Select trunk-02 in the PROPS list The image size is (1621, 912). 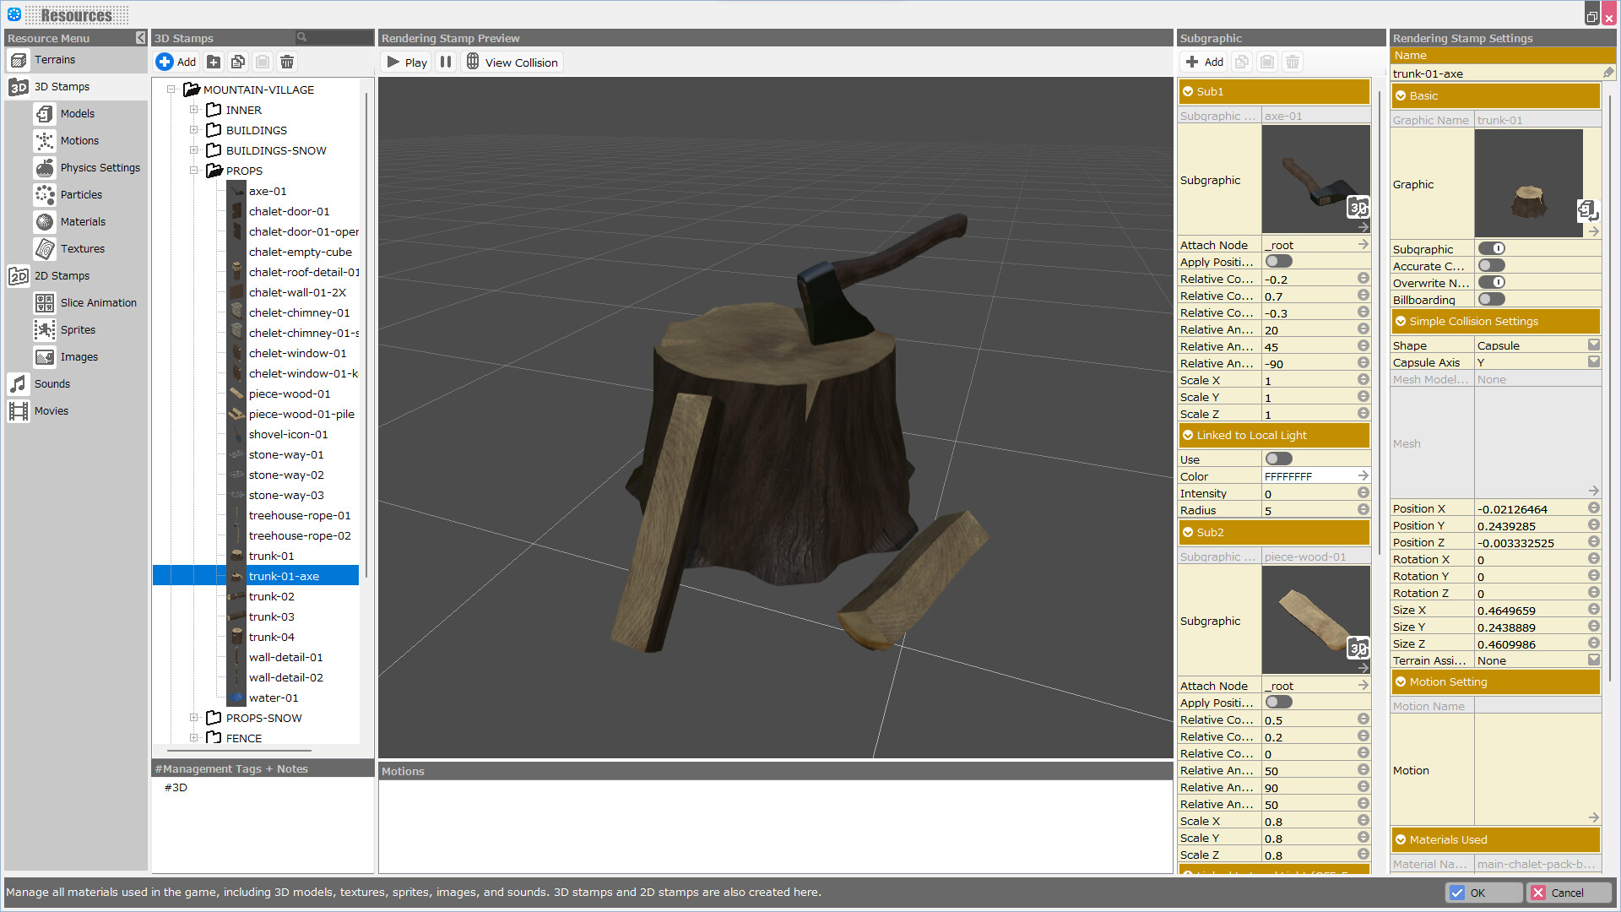[x=271, y=596]
